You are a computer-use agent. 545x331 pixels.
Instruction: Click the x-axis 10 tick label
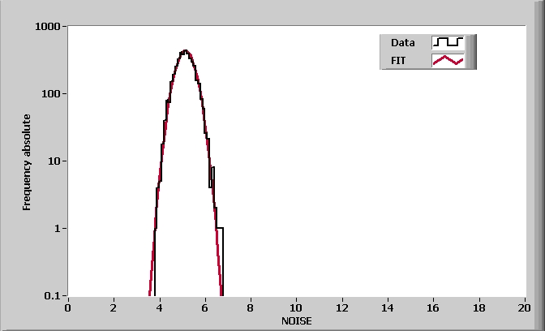[296, 307]
